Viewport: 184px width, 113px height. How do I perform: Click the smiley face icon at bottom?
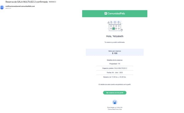point(115,102)
